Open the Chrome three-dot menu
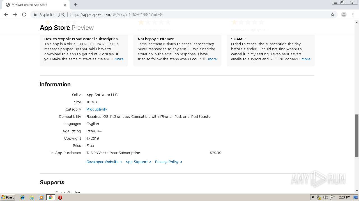The image size is (359, 201). tap(353, 15)
